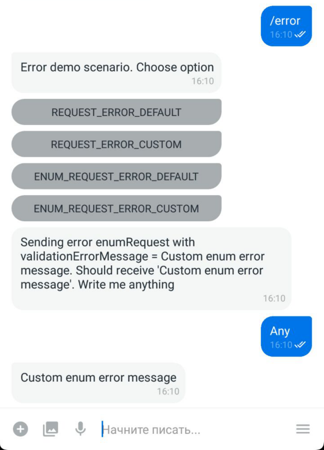Click the timestamp of the long enumRequest message
The width and height of the screenshot is (324, 450).
click(x=274, y=298)
